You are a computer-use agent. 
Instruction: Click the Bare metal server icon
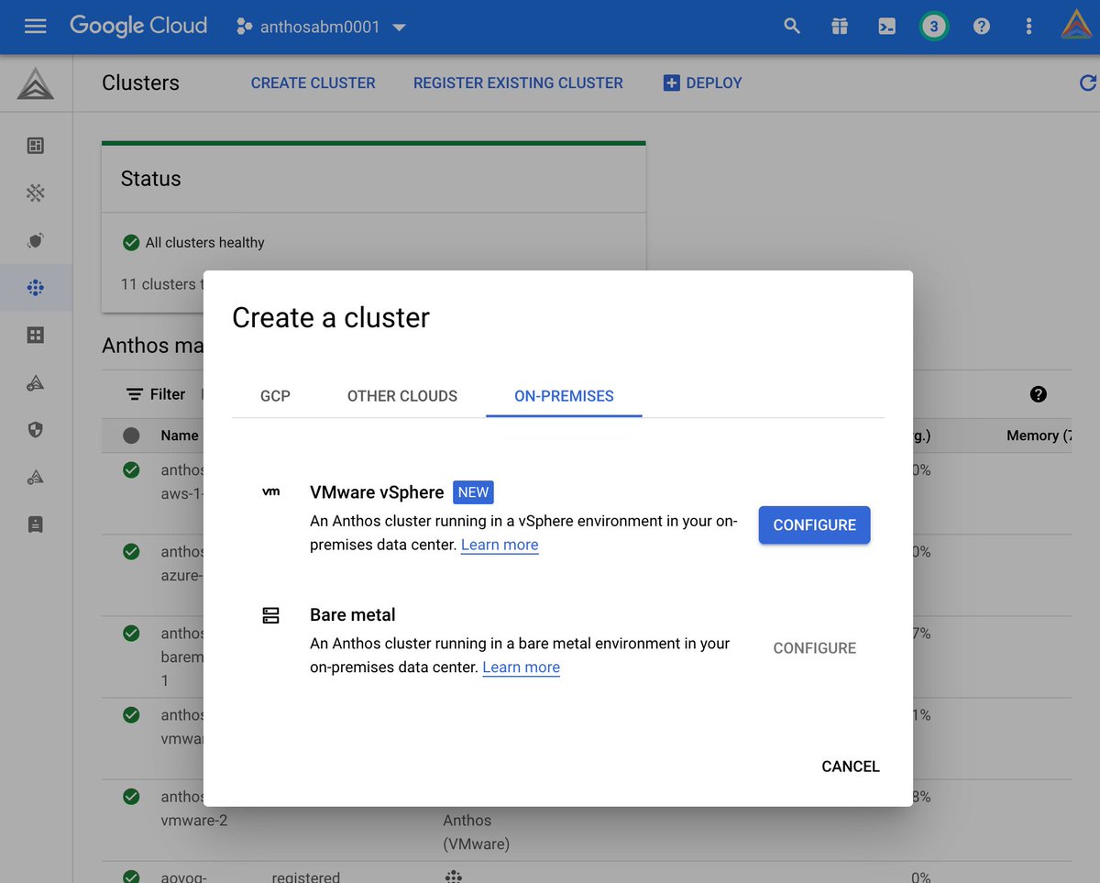270,615
